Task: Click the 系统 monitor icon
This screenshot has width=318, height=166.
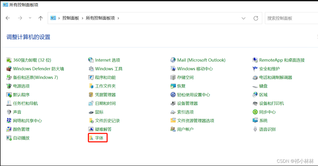Action: pyautogui.click(x=255, y=121)
